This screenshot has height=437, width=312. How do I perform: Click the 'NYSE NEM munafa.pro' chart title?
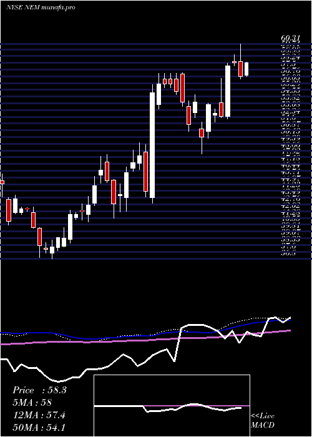coord(41,7)
